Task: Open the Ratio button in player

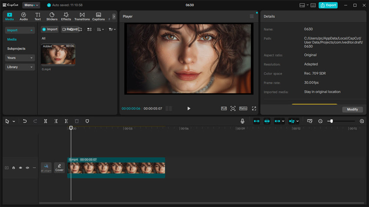Action: pos(243,108)
